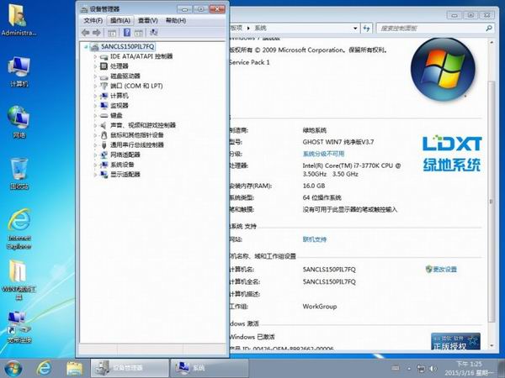Click the refresh arrows button in System window
Screen dimensions: 505x378
click(x=366, y=29)
